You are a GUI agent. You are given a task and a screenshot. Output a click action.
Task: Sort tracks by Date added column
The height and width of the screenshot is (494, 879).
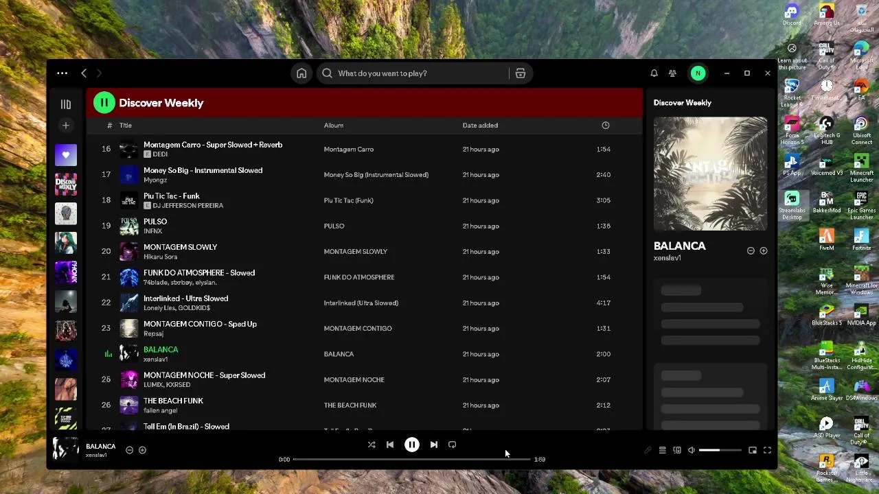480,126
